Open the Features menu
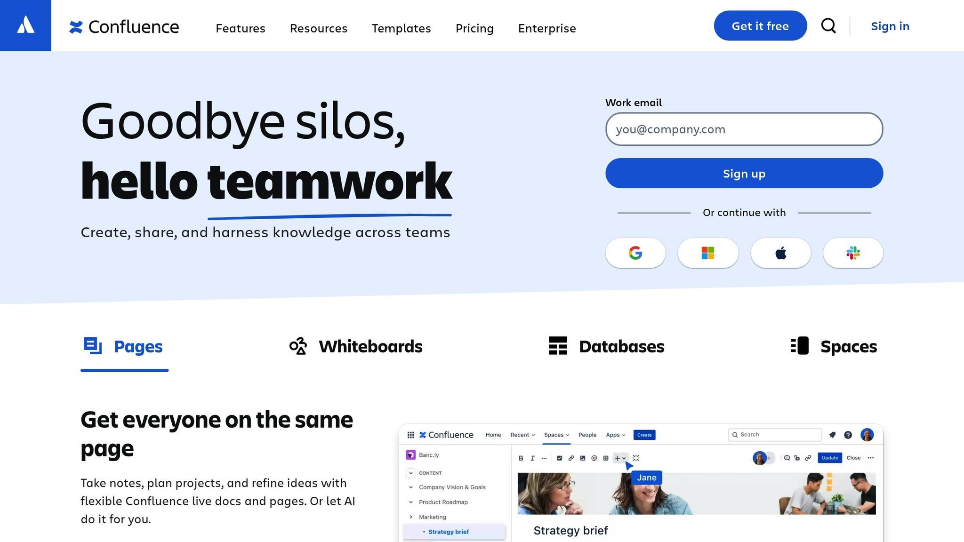The image size is (964, 542). click(x=240, y=28)
